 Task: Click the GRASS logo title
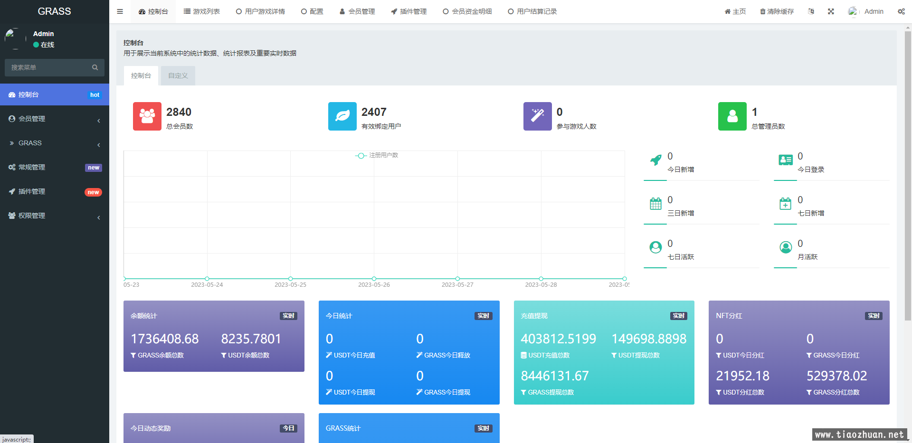click(x=54, y=11)
